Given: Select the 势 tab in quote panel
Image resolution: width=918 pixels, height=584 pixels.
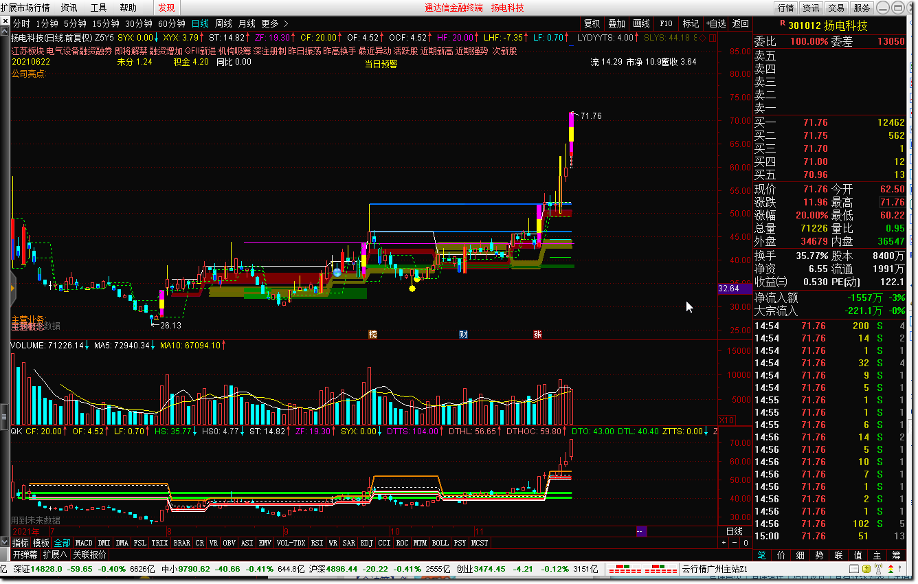Looking at the screenshot, I should [x=819, y=554].
